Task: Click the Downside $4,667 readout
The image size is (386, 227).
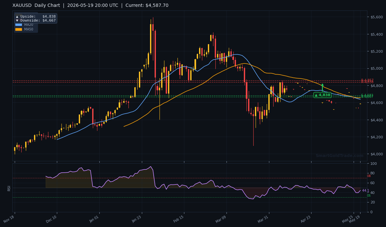Action: (36, 21)
